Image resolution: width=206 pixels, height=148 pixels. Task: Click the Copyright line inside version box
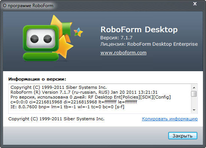tap(58, 87)
